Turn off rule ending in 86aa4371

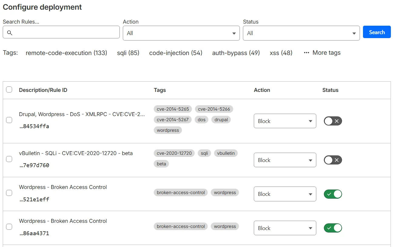click(x=333, y=228)
